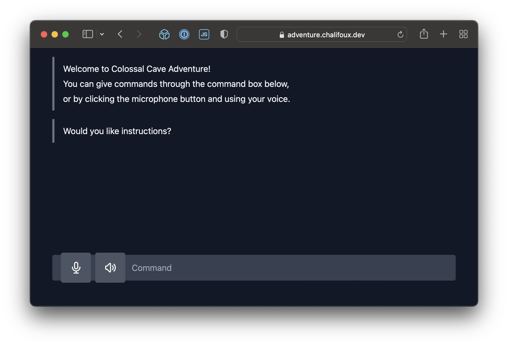508x346 pixels.
Task: Click the green full screen window button
Action: point(65,34)
